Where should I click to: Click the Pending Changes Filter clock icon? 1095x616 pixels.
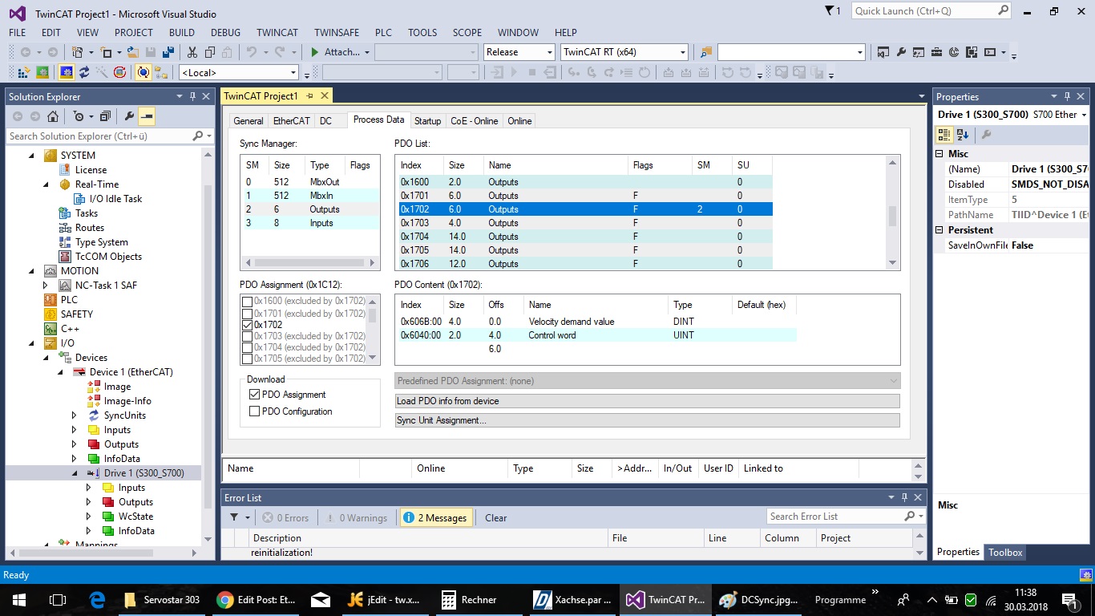(79, 116)
